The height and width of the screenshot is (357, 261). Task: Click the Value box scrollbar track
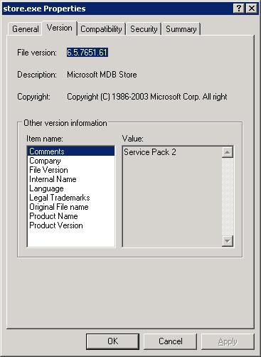(228, 196)
